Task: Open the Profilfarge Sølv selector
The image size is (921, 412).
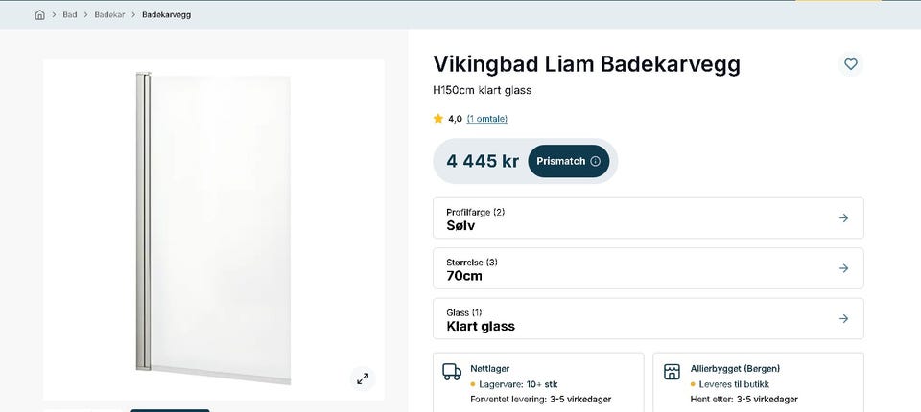Action: [x=649, y=218]
